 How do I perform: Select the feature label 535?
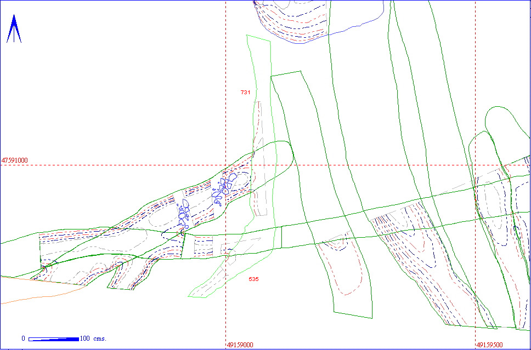[x=253, y=279]
